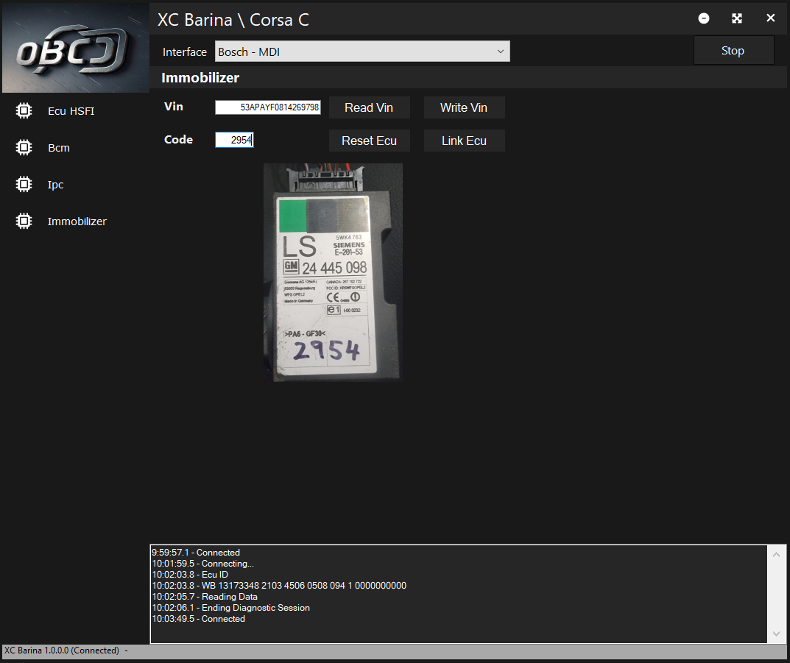Open the Ecu HSFI section
The width and height of the screenshot is (790, 663).
point(71,111)
